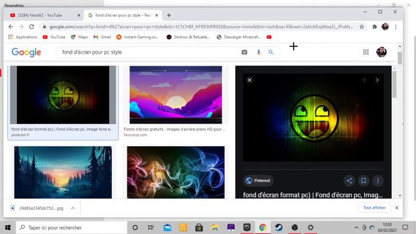The height and width of the screenshot is (234, 416).
Task: Open Chrome profile avatar in toolbar
Action: tap(385, 27)
